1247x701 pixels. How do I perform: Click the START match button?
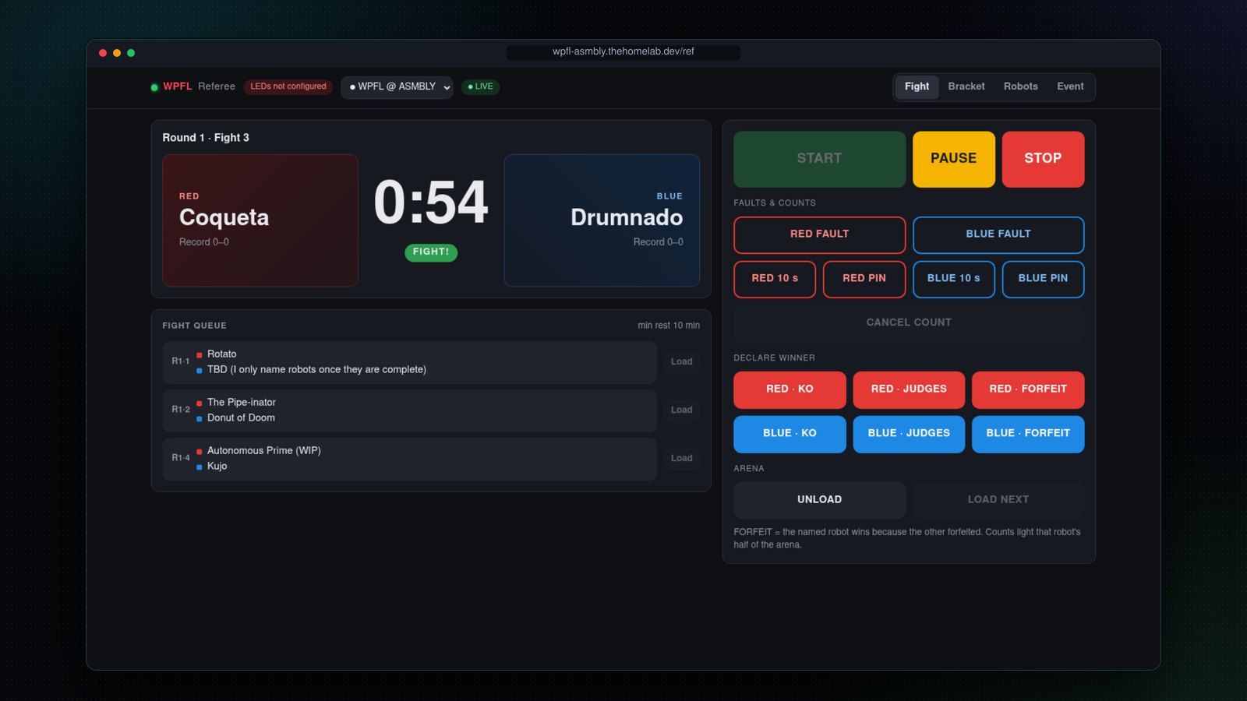819,159
